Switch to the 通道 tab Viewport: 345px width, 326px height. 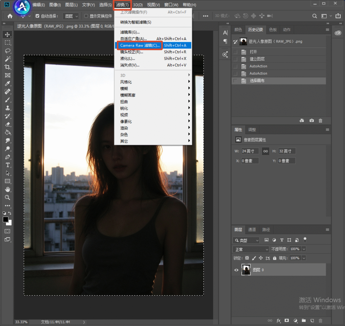[252, 230]
